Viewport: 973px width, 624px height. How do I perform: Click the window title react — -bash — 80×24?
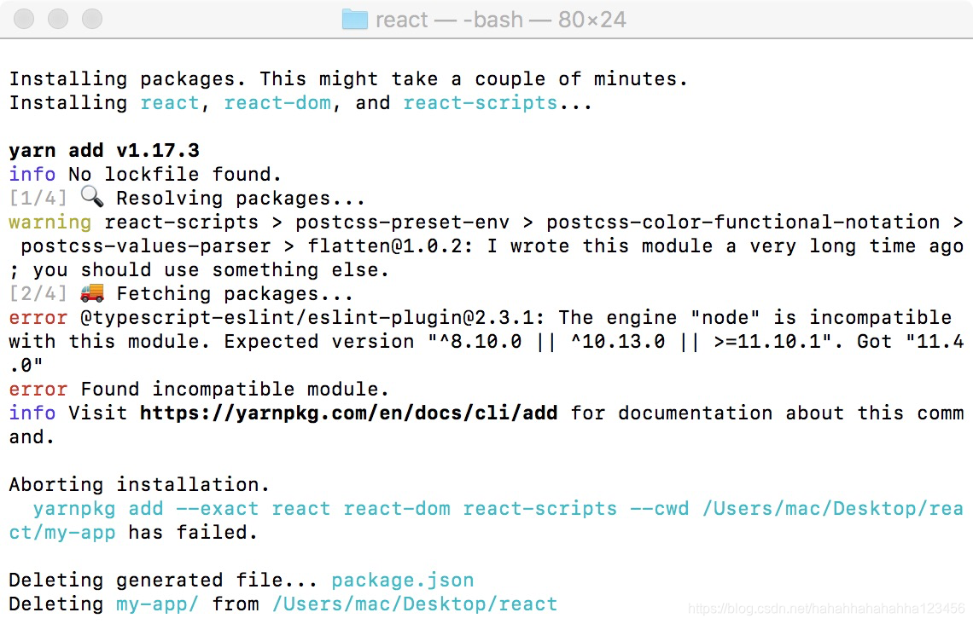click(502, 19)
